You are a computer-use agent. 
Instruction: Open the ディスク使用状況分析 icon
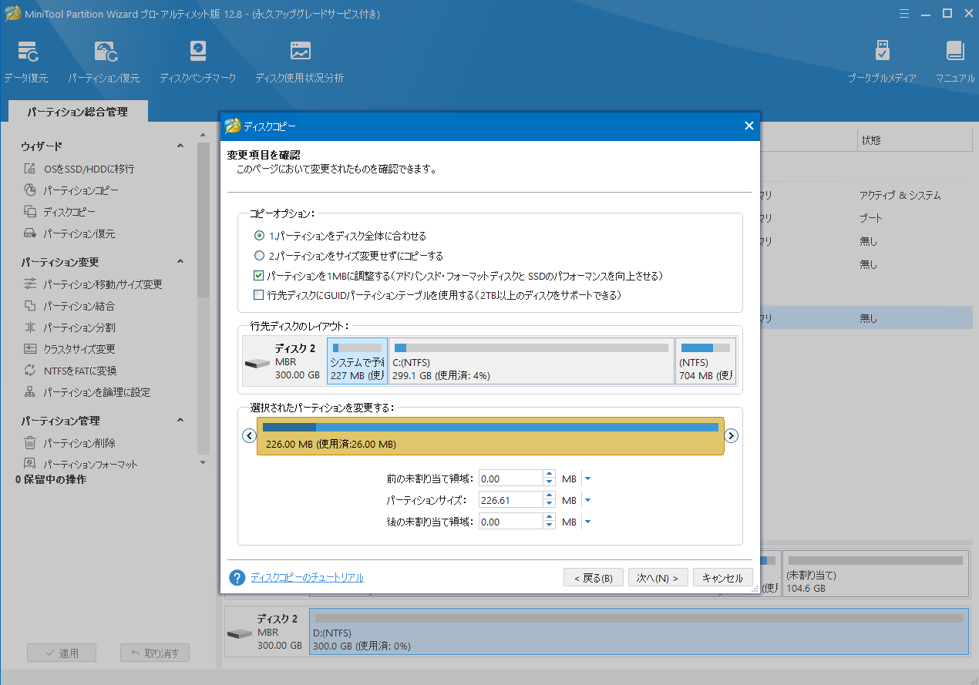pyautogui.click(x=300, y=52)
